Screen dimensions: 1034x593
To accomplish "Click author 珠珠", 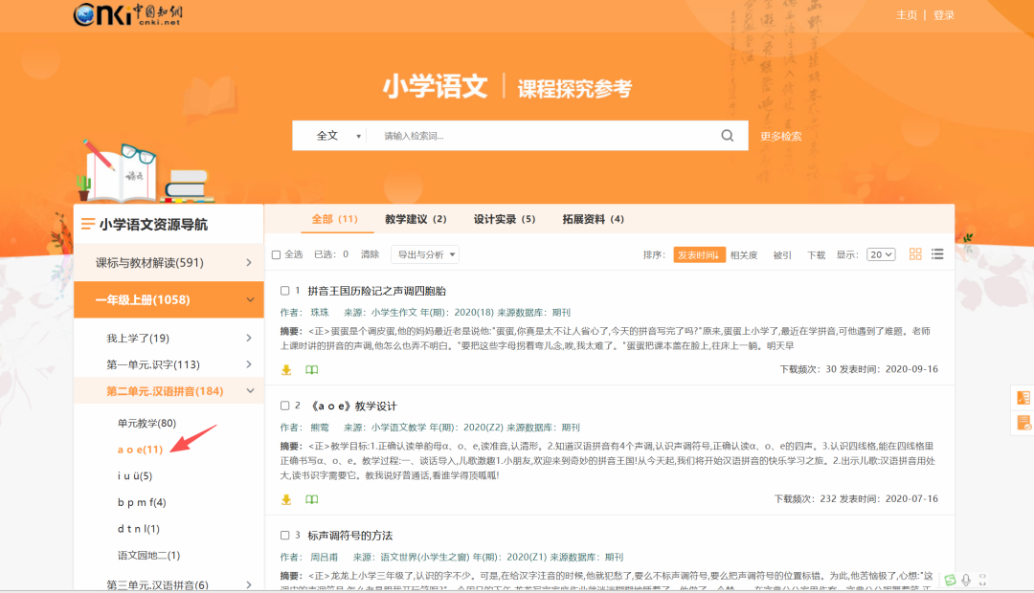I will (x=320, y=313).
